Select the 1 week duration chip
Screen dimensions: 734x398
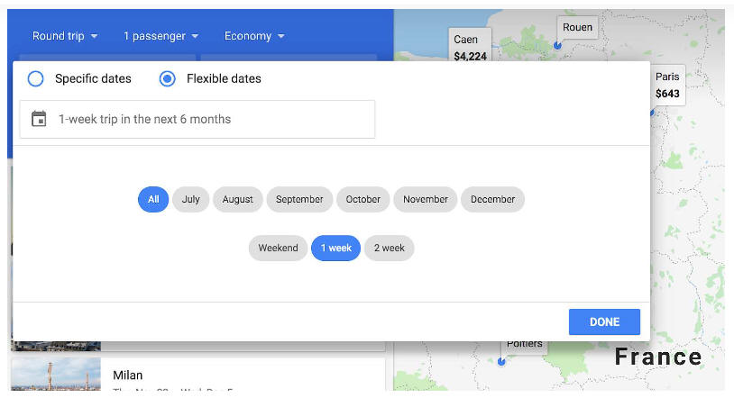(335, 248)
